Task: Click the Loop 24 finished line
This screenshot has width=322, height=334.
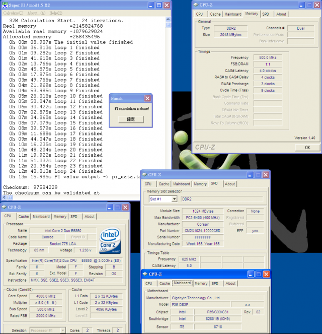Action: pyautogui.click(x=56, y=171)
